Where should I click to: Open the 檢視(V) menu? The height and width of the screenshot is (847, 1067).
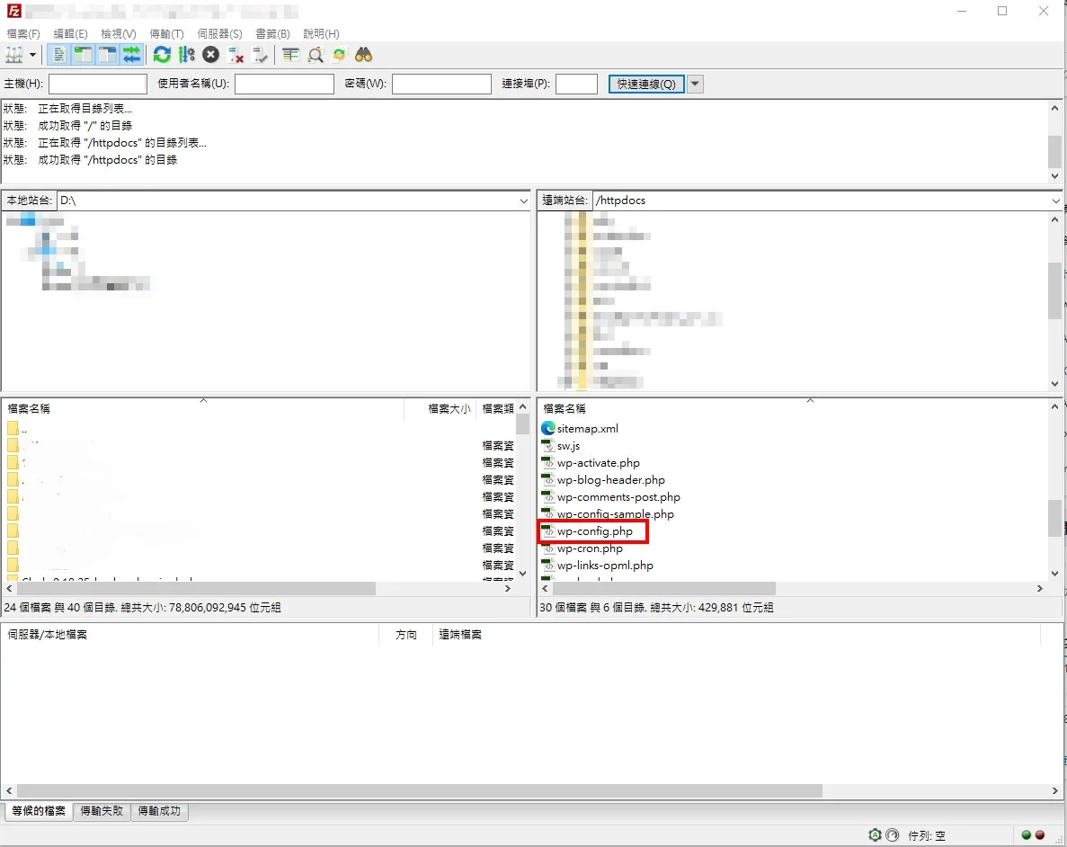pos(119,33)
